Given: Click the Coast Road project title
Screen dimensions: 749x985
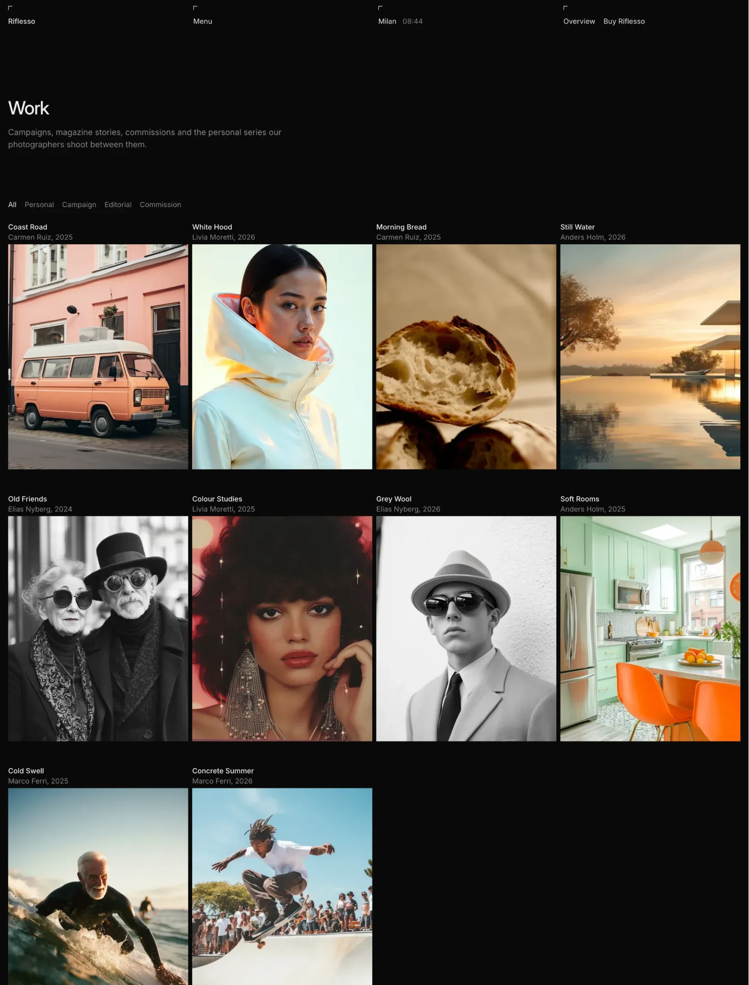Looking at the screenshot, I should pyautogui.click(x=28, y=227).
